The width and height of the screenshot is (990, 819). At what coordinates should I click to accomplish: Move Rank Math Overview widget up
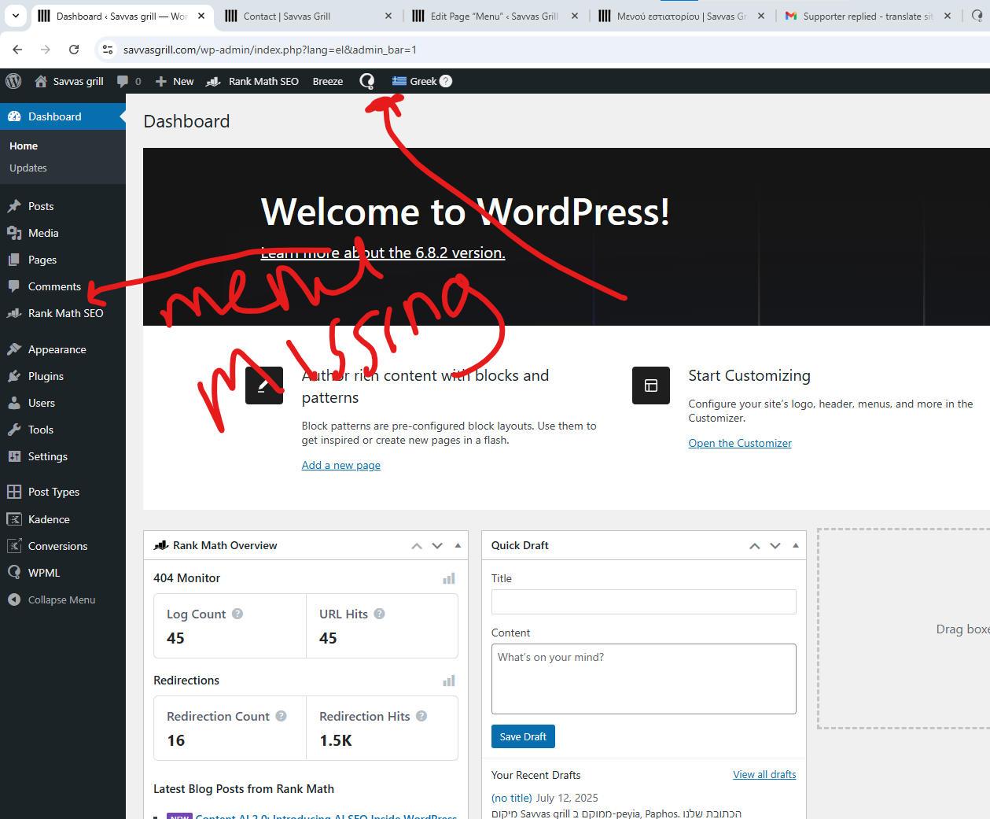pos(417,545)
